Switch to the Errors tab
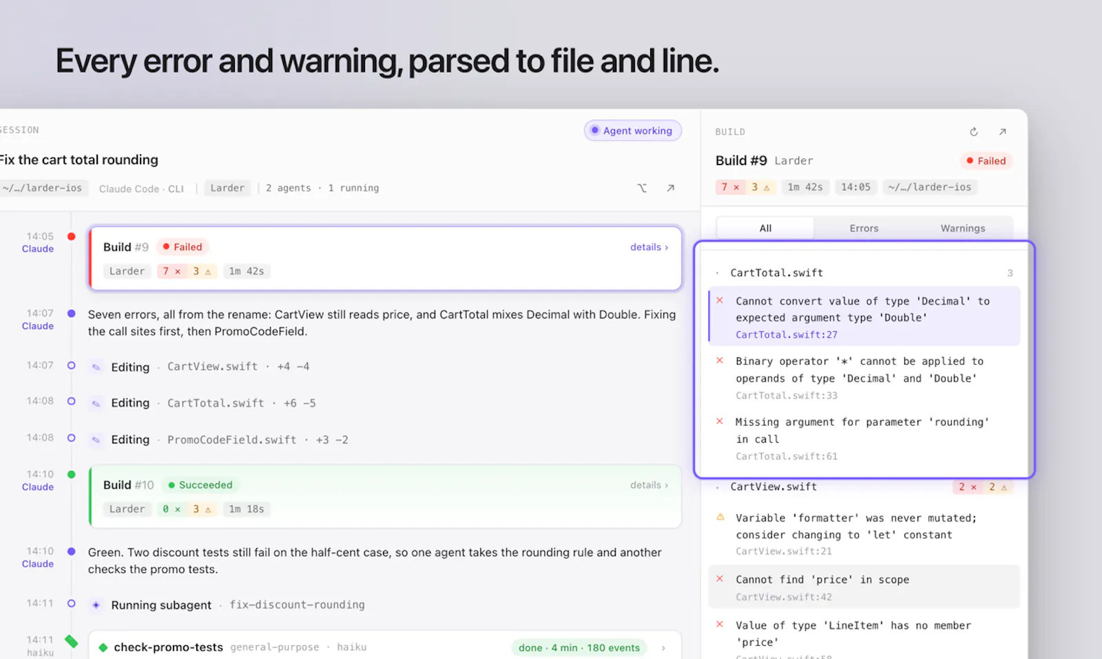1102x659 pixels. [x=864, y=228]
